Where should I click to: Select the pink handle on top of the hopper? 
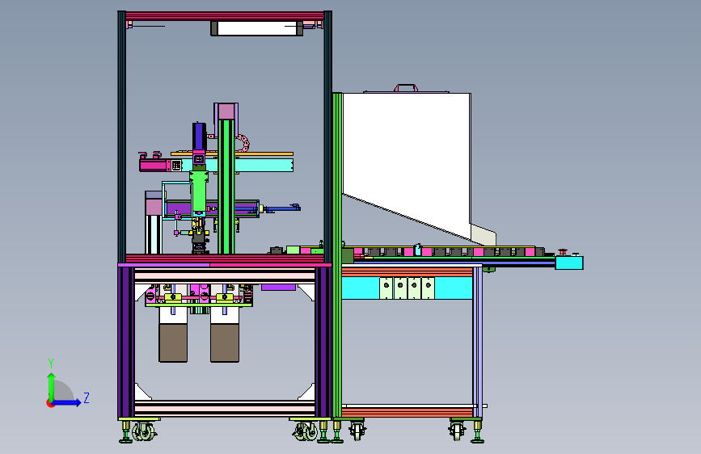[406, 87]
